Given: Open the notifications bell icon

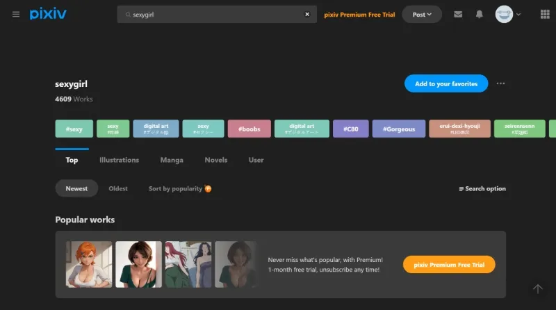Looking at the screenshot, I should (x=479, y=14).
